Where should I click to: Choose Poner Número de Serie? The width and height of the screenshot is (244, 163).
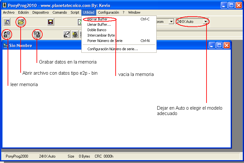pos(105,41)
